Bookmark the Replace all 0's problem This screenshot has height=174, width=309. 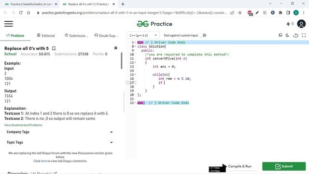pos(54,48)
